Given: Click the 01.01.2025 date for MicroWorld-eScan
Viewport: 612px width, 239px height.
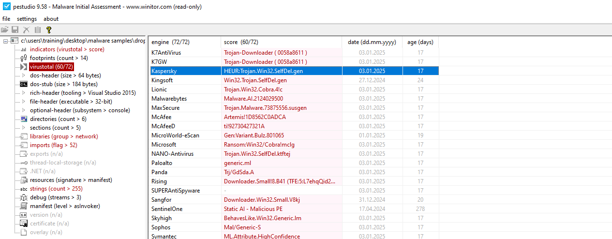Looking at the screenshot, I should coord(372,135).
